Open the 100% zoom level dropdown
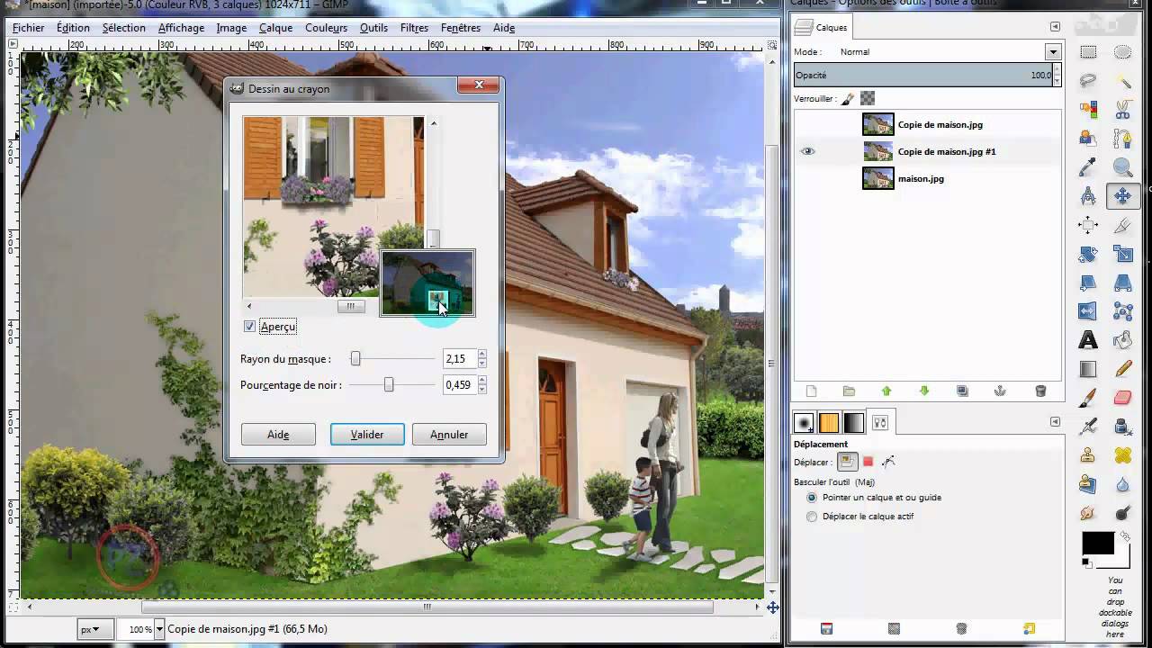This screenshot has width=1152, height=648. [160, 629]
